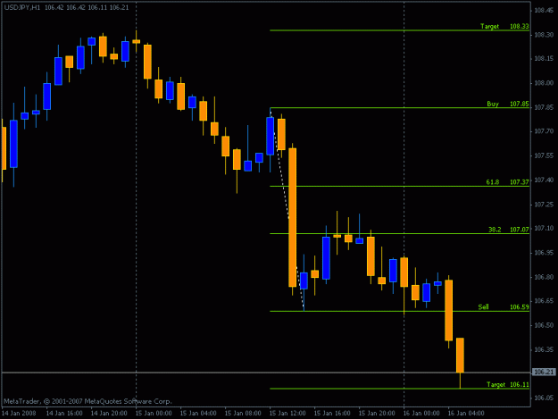Click the 106.95 price scale value
This screenshot has width=558, height=419.
click(544, 253)
